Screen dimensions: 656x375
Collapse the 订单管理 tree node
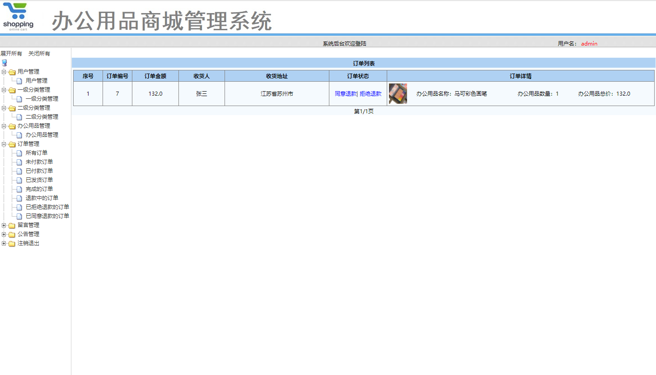click(x=5, y=144)
